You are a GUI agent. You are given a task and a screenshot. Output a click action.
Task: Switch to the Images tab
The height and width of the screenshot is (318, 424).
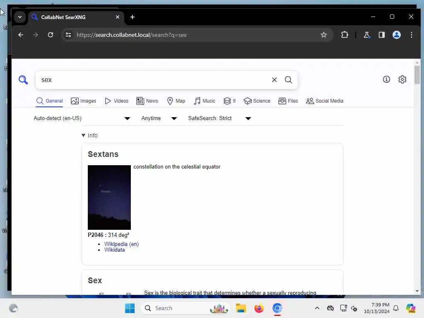pyautogui.click(x=83, y=101)
